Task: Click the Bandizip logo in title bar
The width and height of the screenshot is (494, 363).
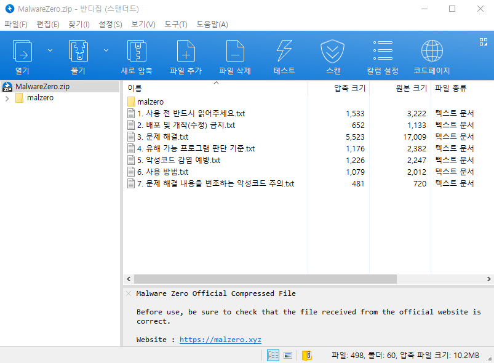Action: 10,9
